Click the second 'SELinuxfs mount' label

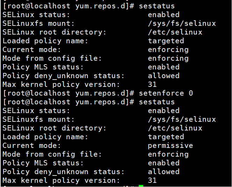point(38,120)
